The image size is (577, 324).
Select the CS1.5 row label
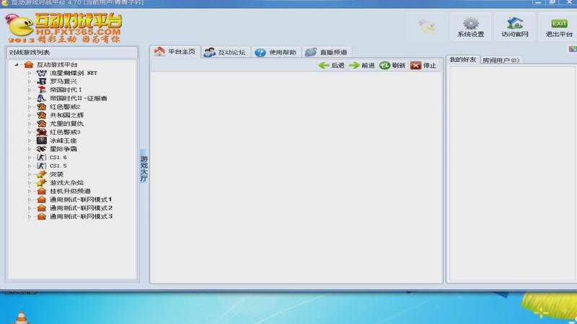(x=58, y=166)
